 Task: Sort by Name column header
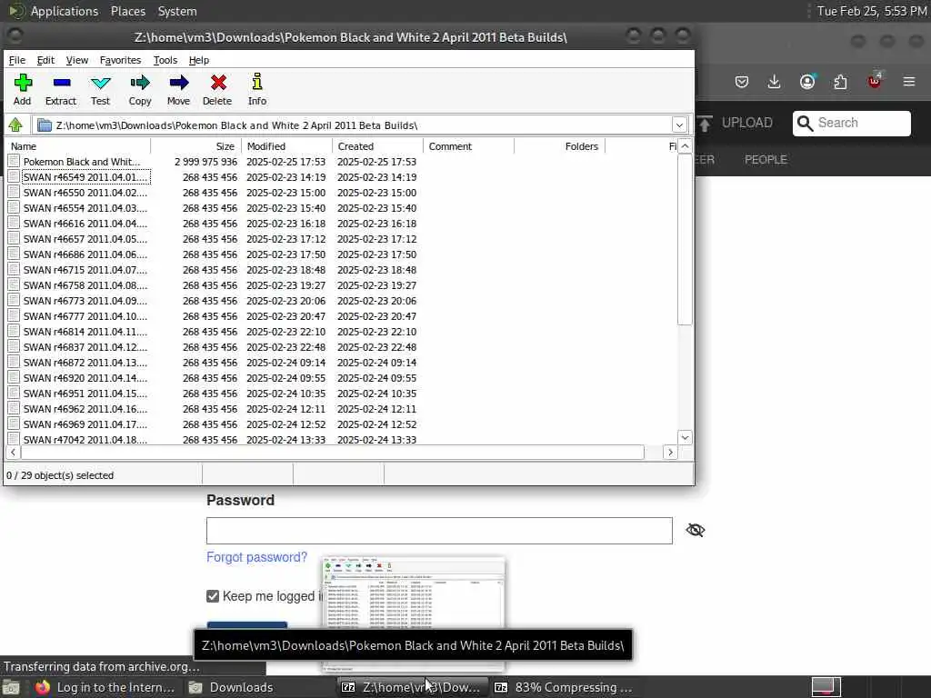78,146
